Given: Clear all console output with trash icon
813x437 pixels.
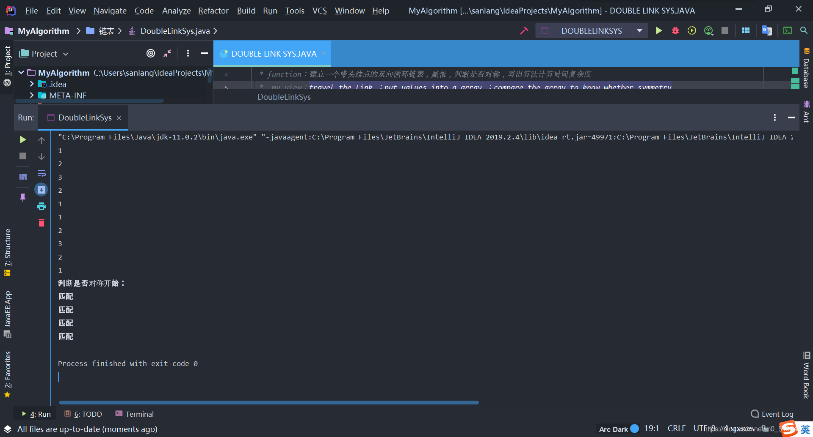Looking at the screenshot, I should click(41, 223).
